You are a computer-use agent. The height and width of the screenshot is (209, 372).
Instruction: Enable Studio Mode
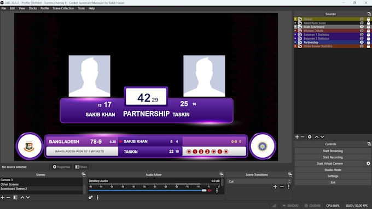click(333, 170)
